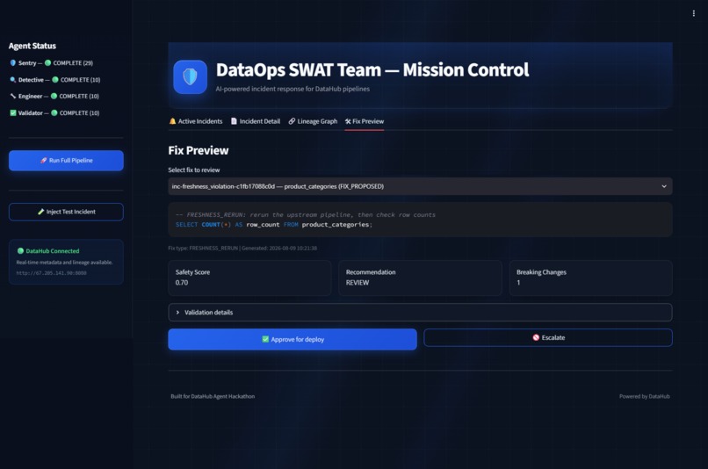The image size is (708, 469).
Task: Click the Safety Score 0.70 card
Action: [249, 278]
